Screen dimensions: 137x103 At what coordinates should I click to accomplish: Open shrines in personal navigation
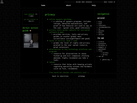point(101,35)
